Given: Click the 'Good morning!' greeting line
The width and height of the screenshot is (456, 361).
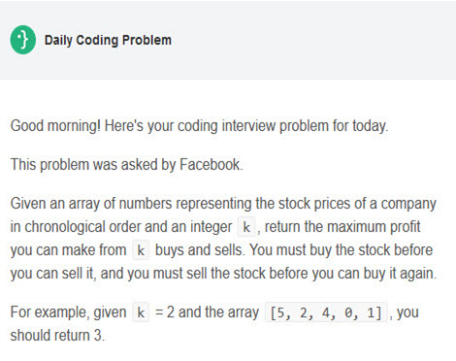Looking at the screenshot, I should point(199,126).
